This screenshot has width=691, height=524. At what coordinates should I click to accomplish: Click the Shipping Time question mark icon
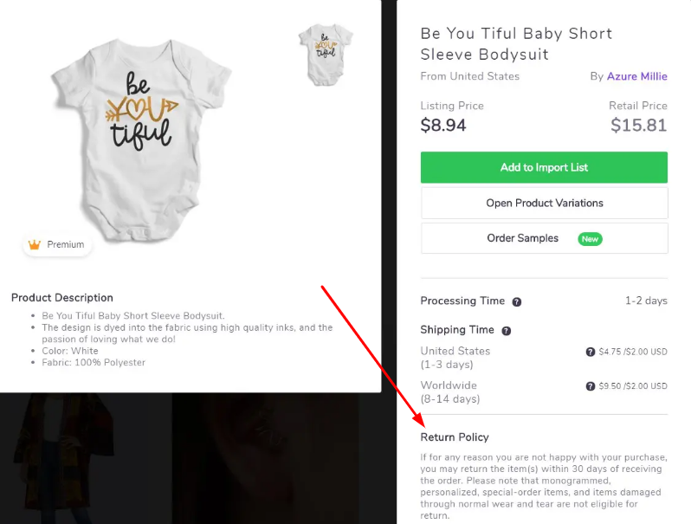point(507,331)
